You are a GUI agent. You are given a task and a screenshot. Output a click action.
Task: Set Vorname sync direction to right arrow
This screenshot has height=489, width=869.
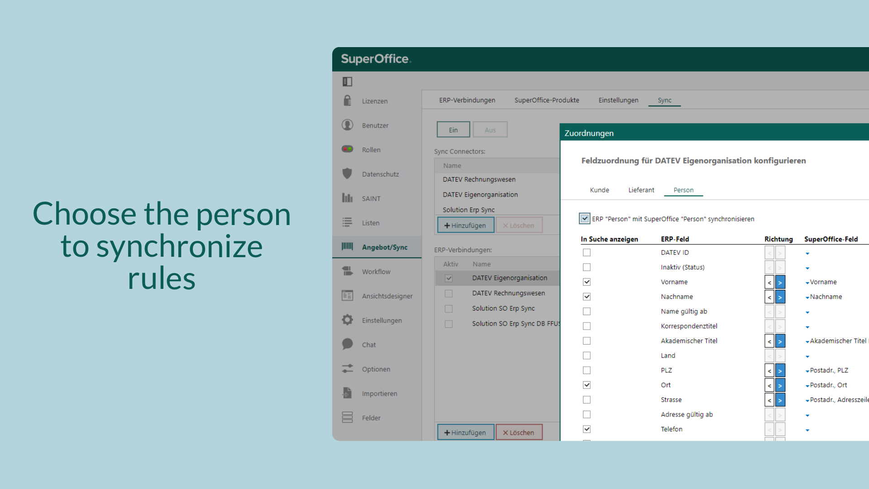(x=780, y=282)
